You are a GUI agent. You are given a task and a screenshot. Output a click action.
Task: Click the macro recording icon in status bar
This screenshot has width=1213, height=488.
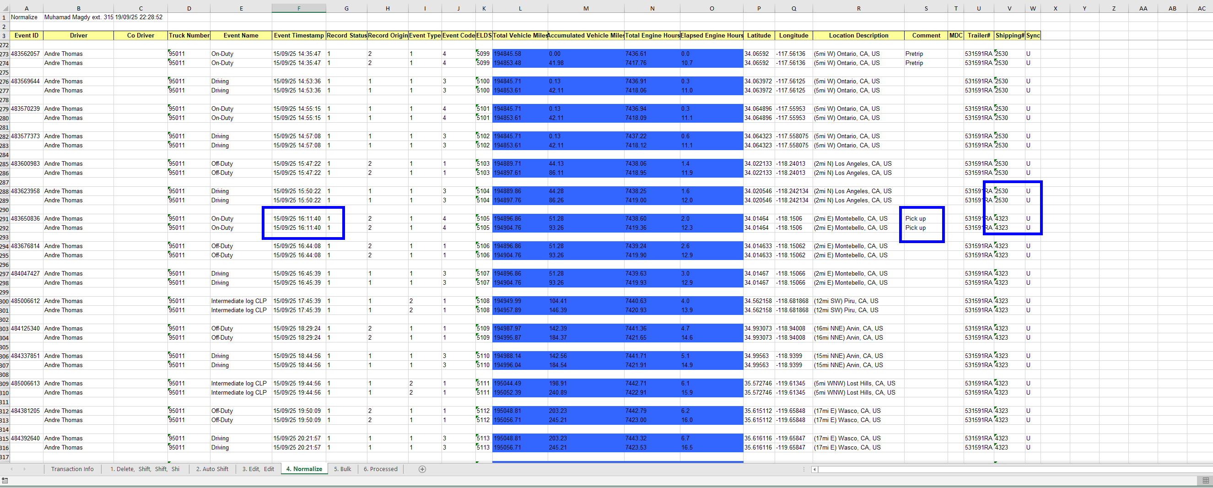(5, 480)
